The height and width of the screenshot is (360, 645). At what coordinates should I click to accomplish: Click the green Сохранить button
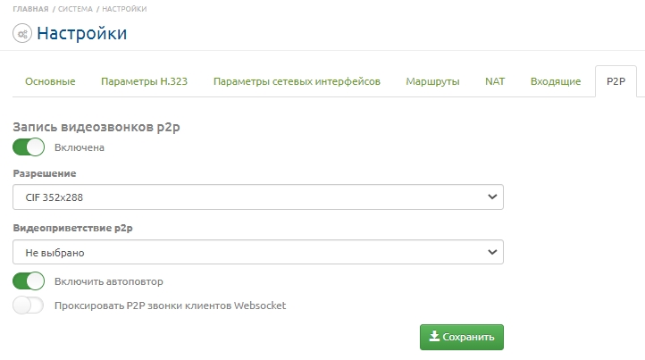tap(462, 337)
